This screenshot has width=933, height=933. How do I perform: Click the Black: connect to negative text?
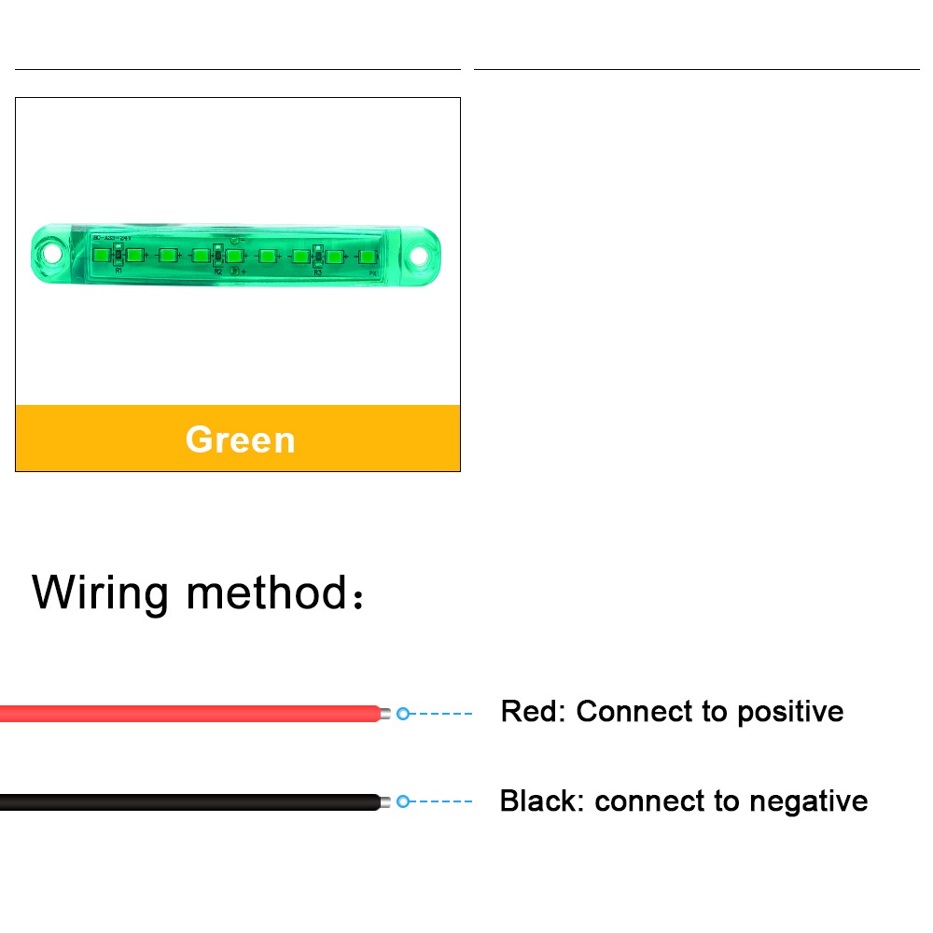coord(684,801)
